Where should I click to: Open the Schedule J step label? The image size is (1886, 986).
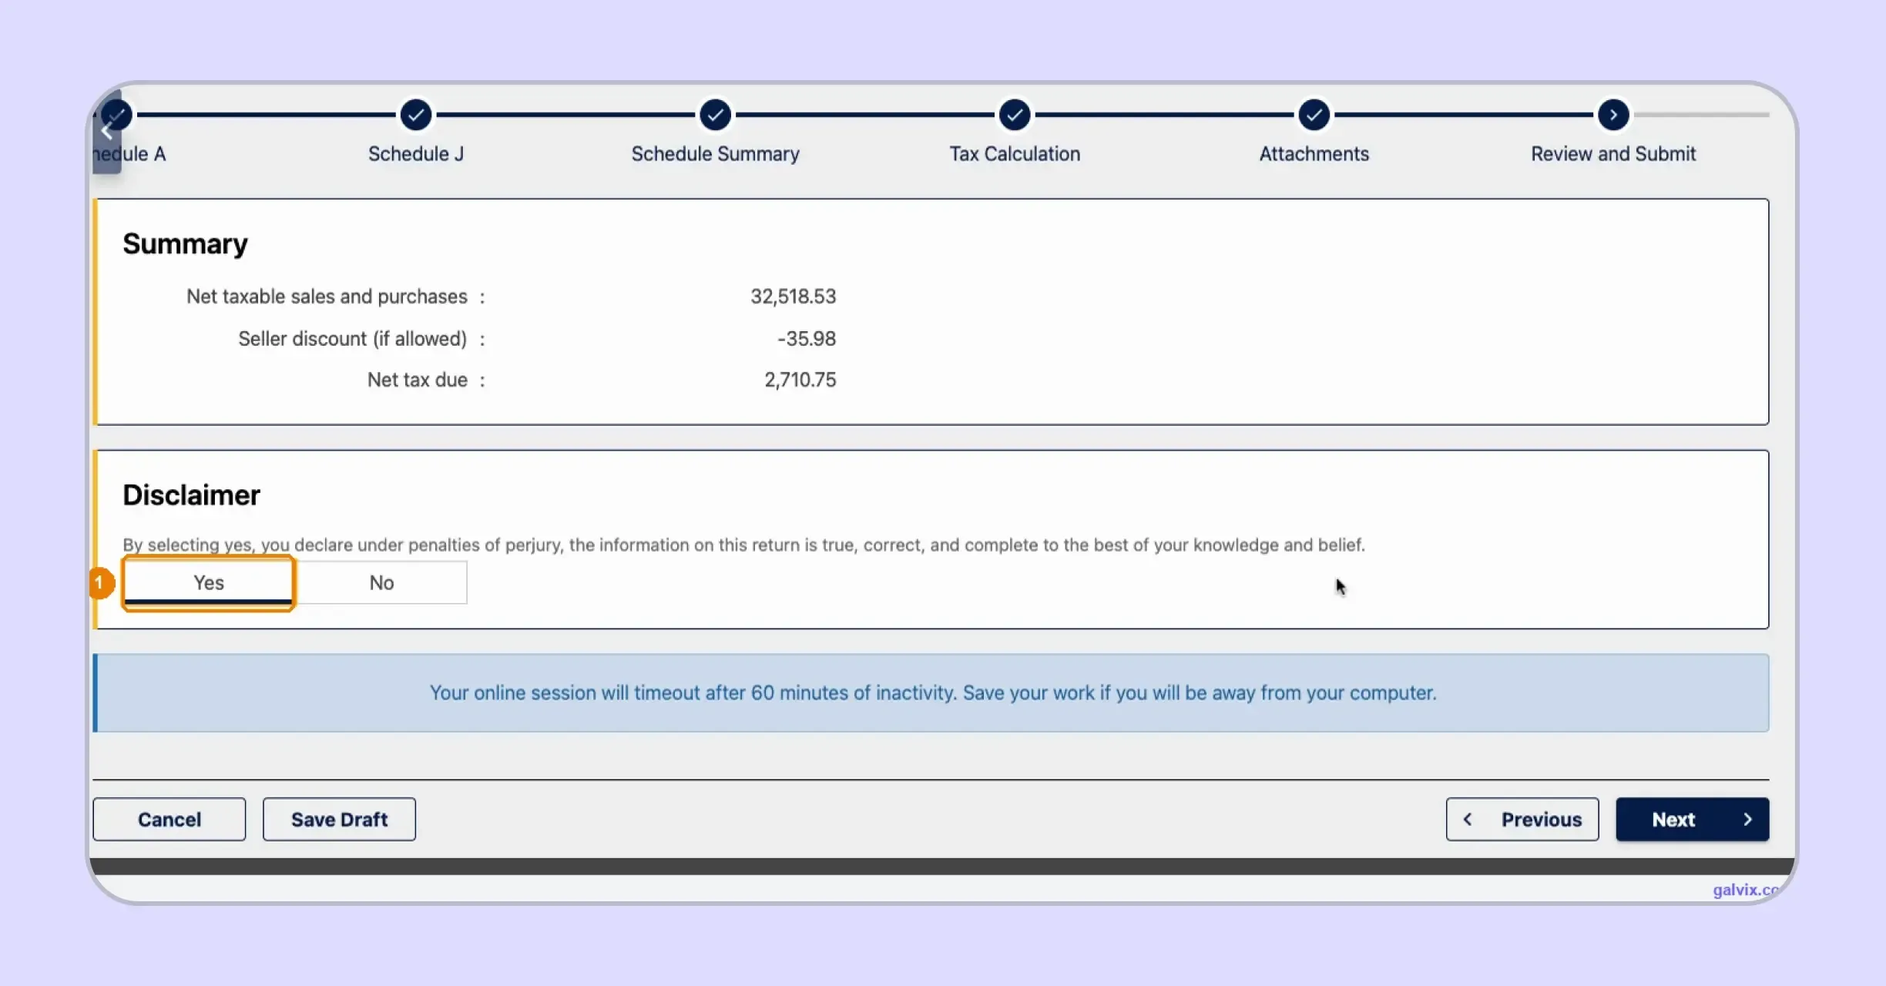pos(416,154)
